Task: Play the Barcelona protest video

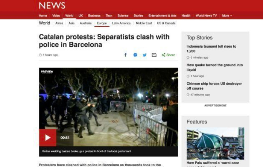Action: pos(47,138)
